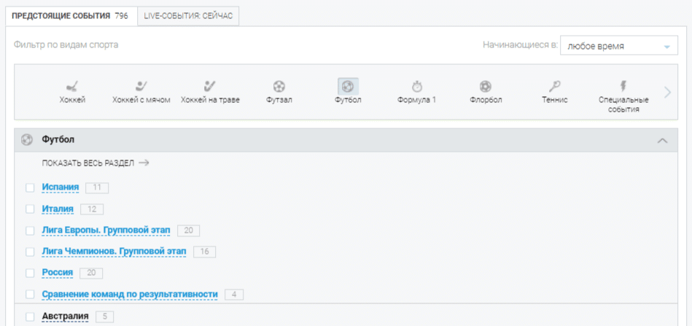The width and height of the screenshot is (692, 326).
Task: Select the Хоккей с мячом icon
Action: (141, 86)
